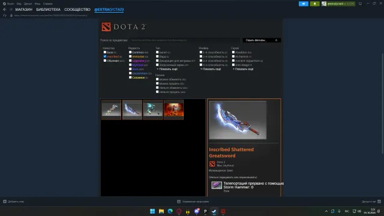Check the Rare rarity filter

point(130,69)
